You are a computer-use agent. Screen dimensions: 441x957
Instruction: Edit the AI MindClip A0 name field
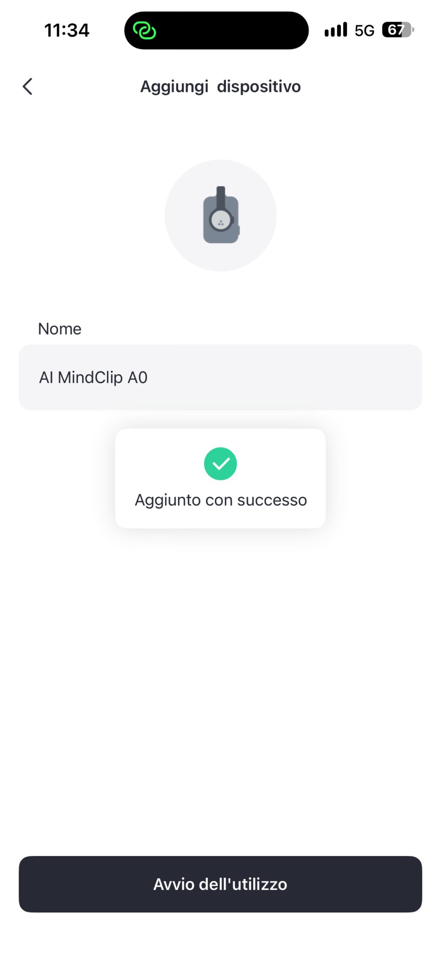coord(220,377)
